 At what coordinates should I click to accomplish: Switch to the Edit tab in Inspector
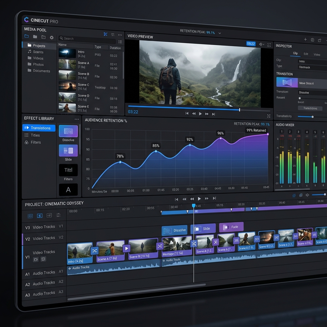tap(306, 54)
